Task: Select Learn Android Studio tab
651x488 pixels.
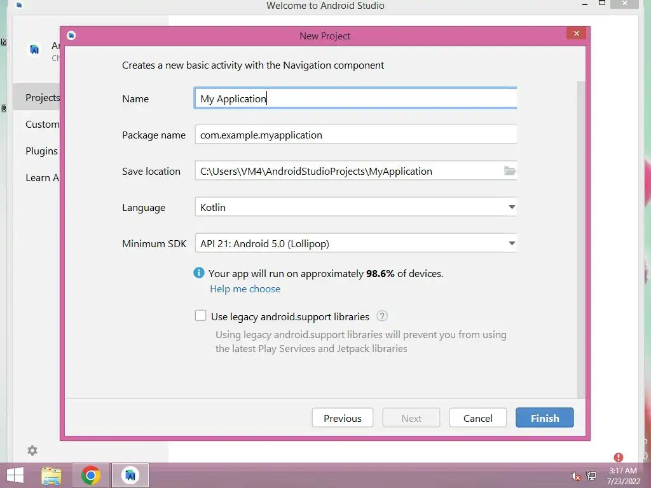Action: [x=36, y=178]
